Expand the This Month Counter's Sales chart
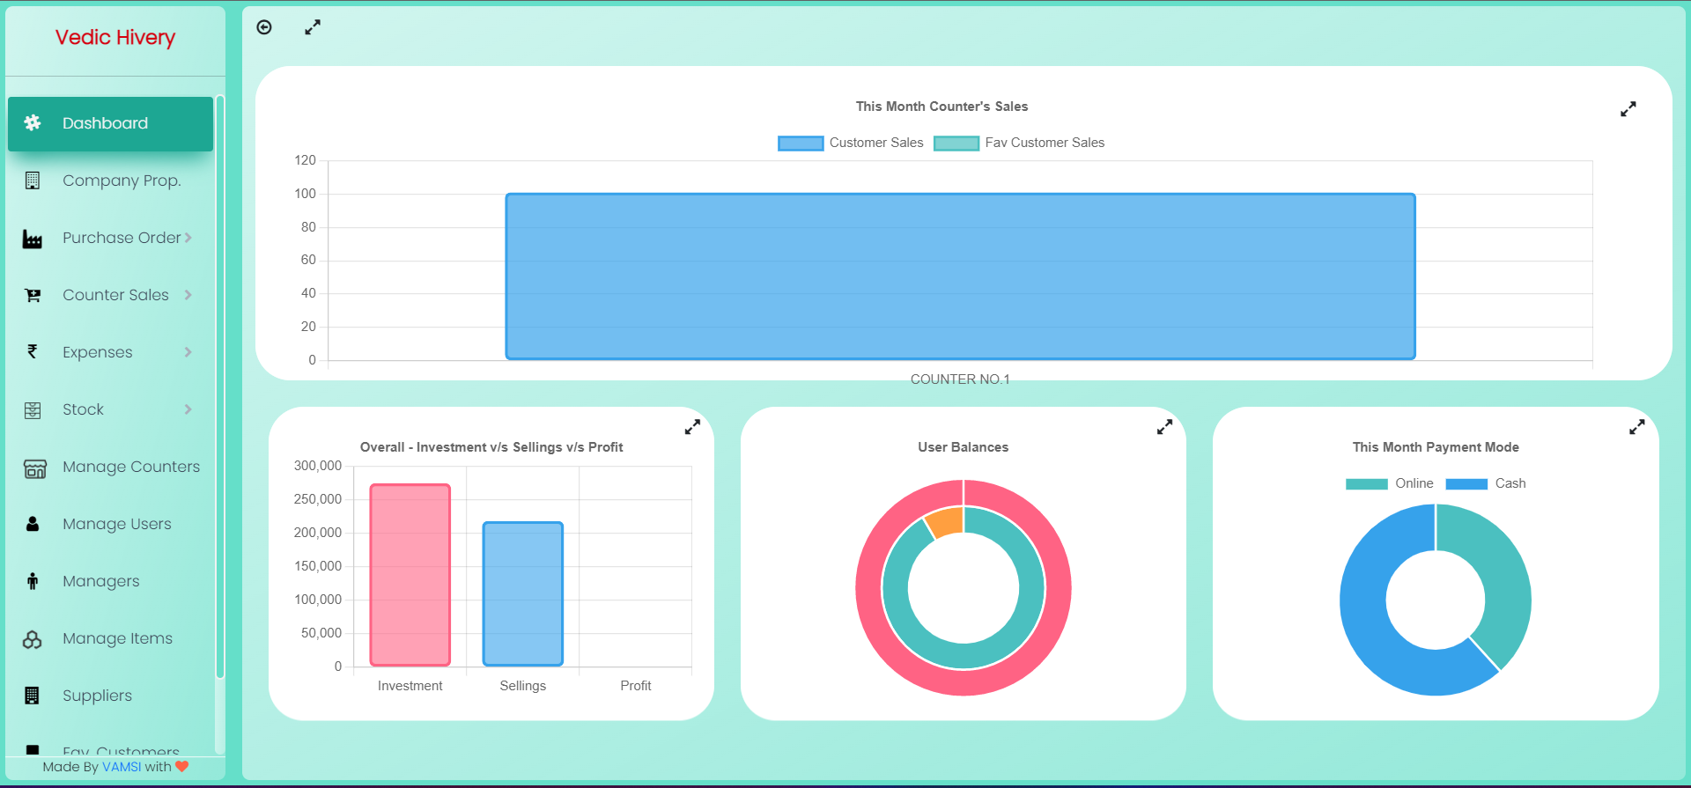 click(x=1628, y=109)
